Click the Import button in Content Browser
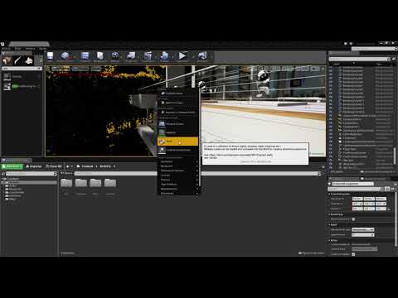The width and height of the screenshot is (398, 298). pyautogui.click(x=34, y=166)
